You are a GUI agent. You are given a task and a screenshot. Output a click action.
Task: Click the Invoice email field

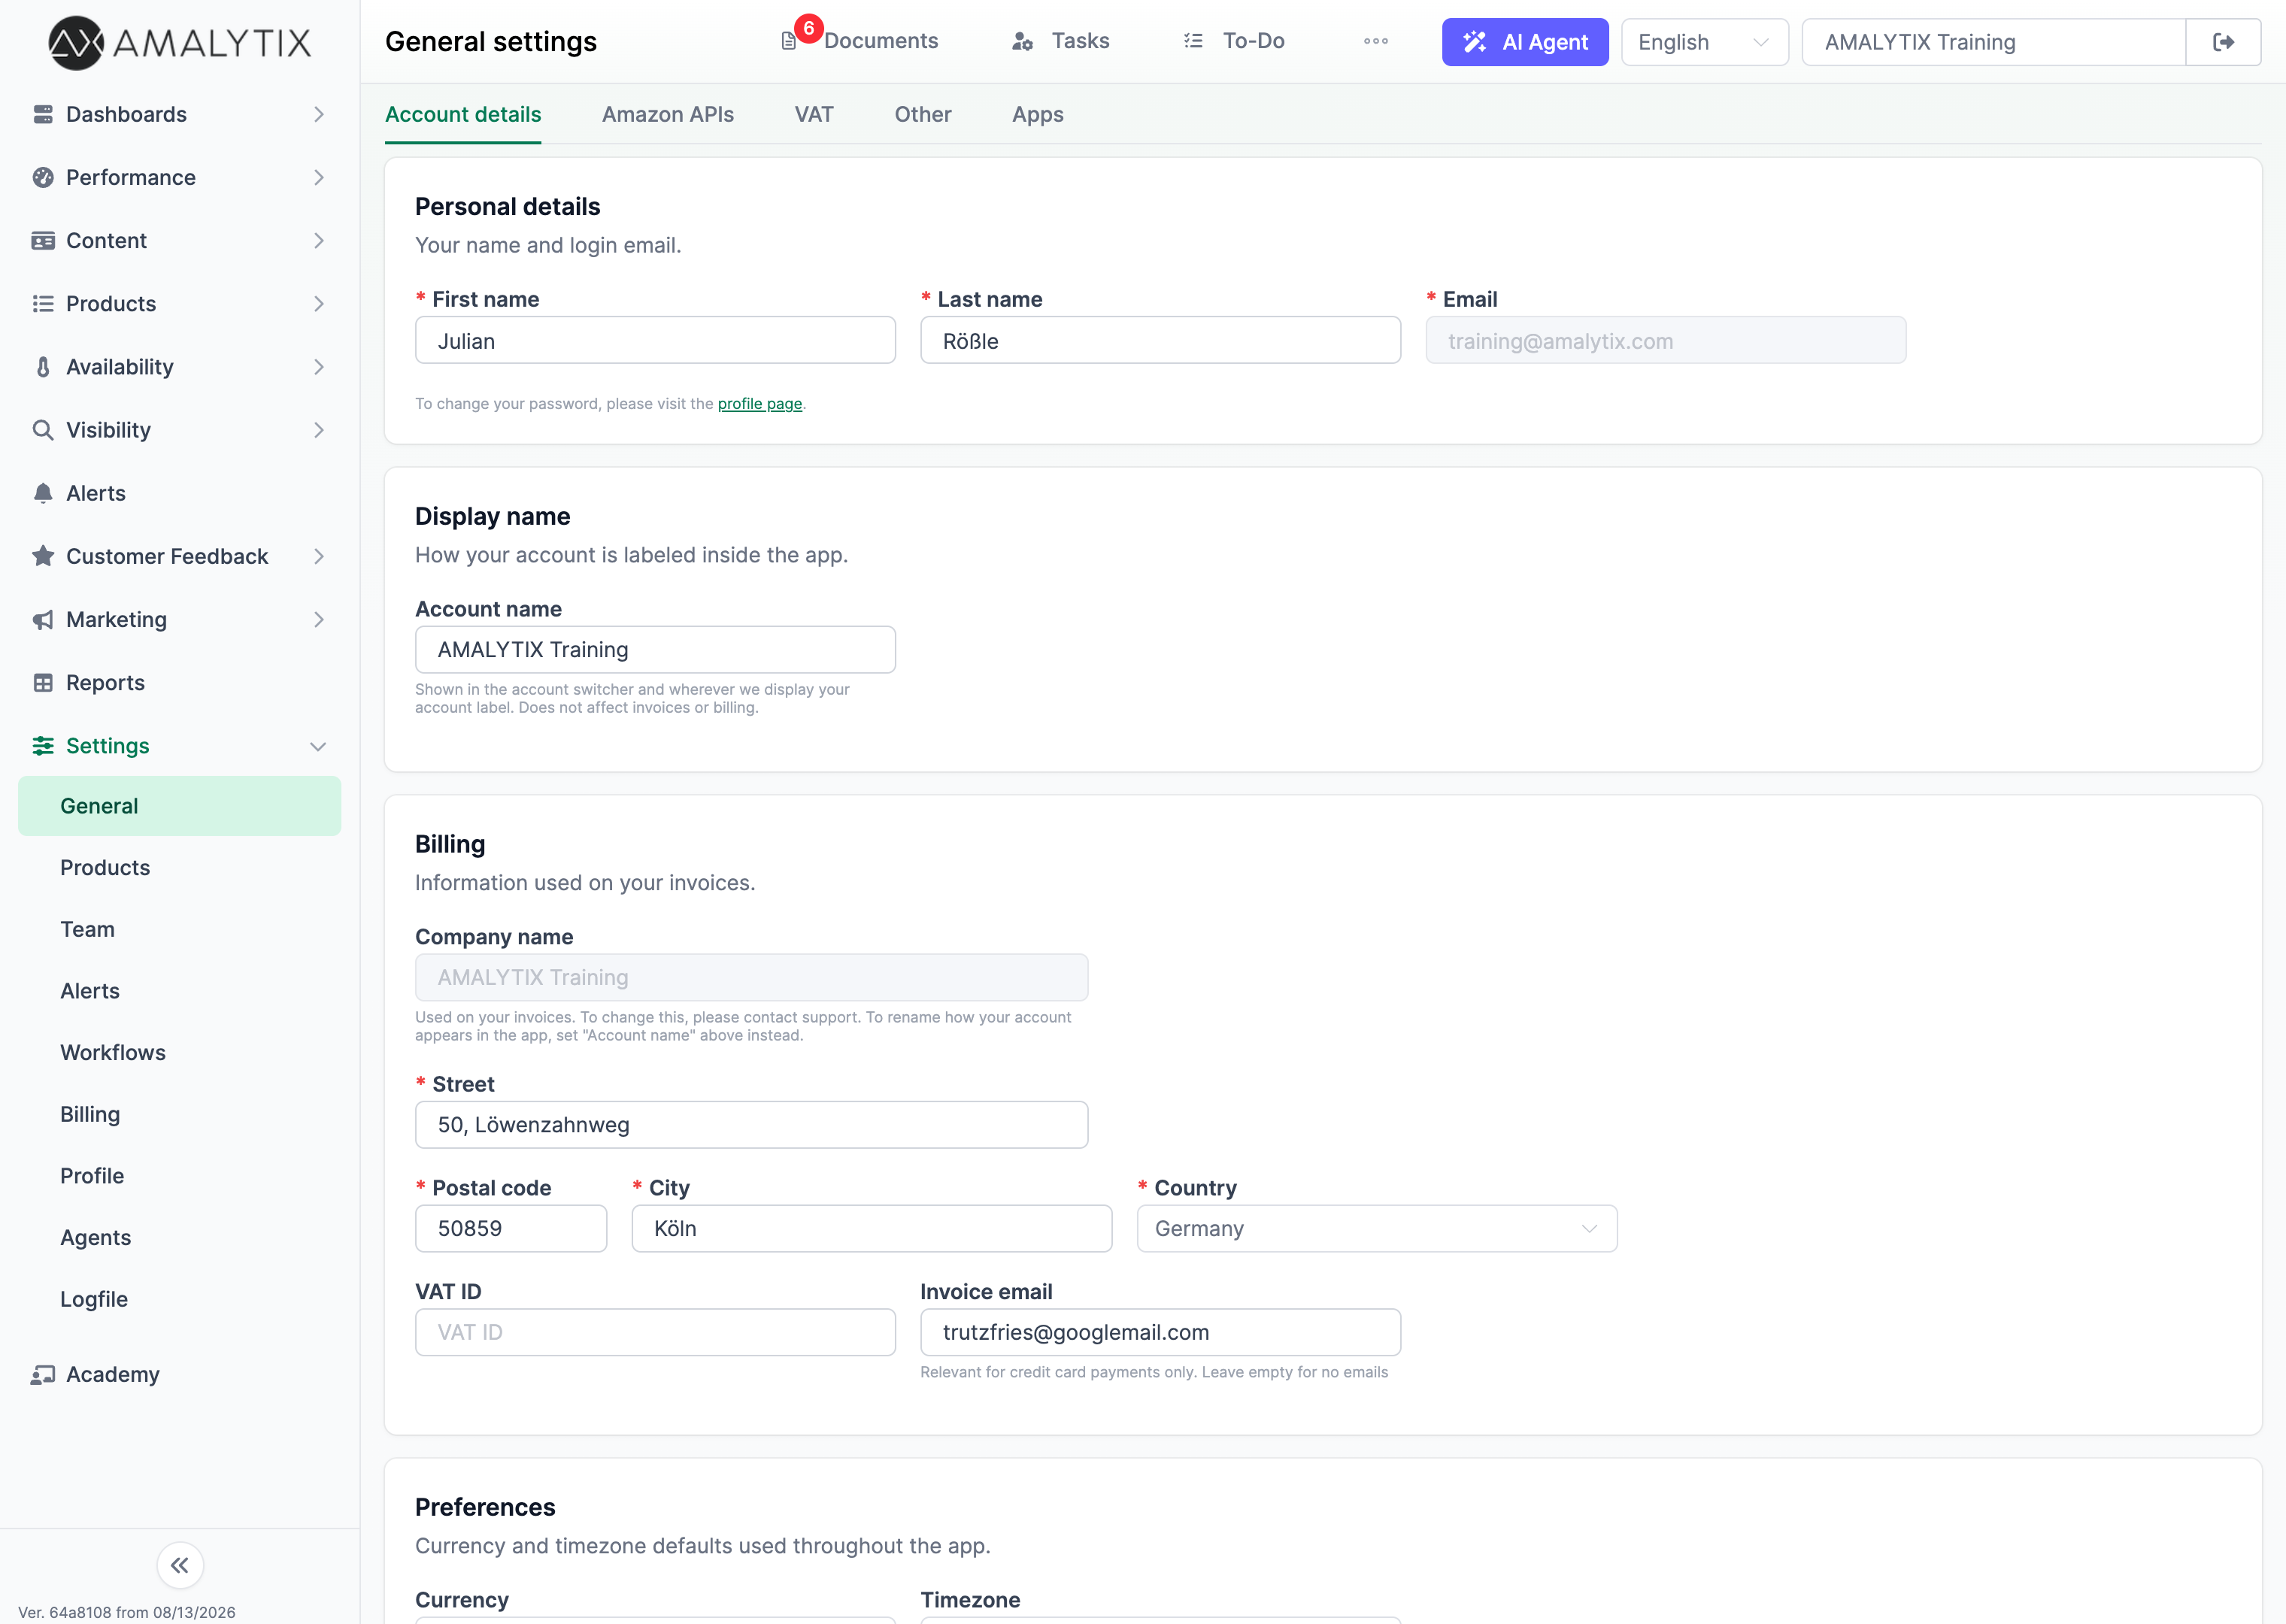point(1160,1332)
